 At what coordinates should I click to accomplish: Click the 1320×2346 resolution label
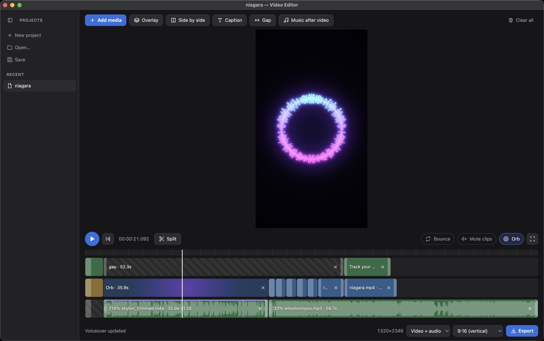click(390, 331)
